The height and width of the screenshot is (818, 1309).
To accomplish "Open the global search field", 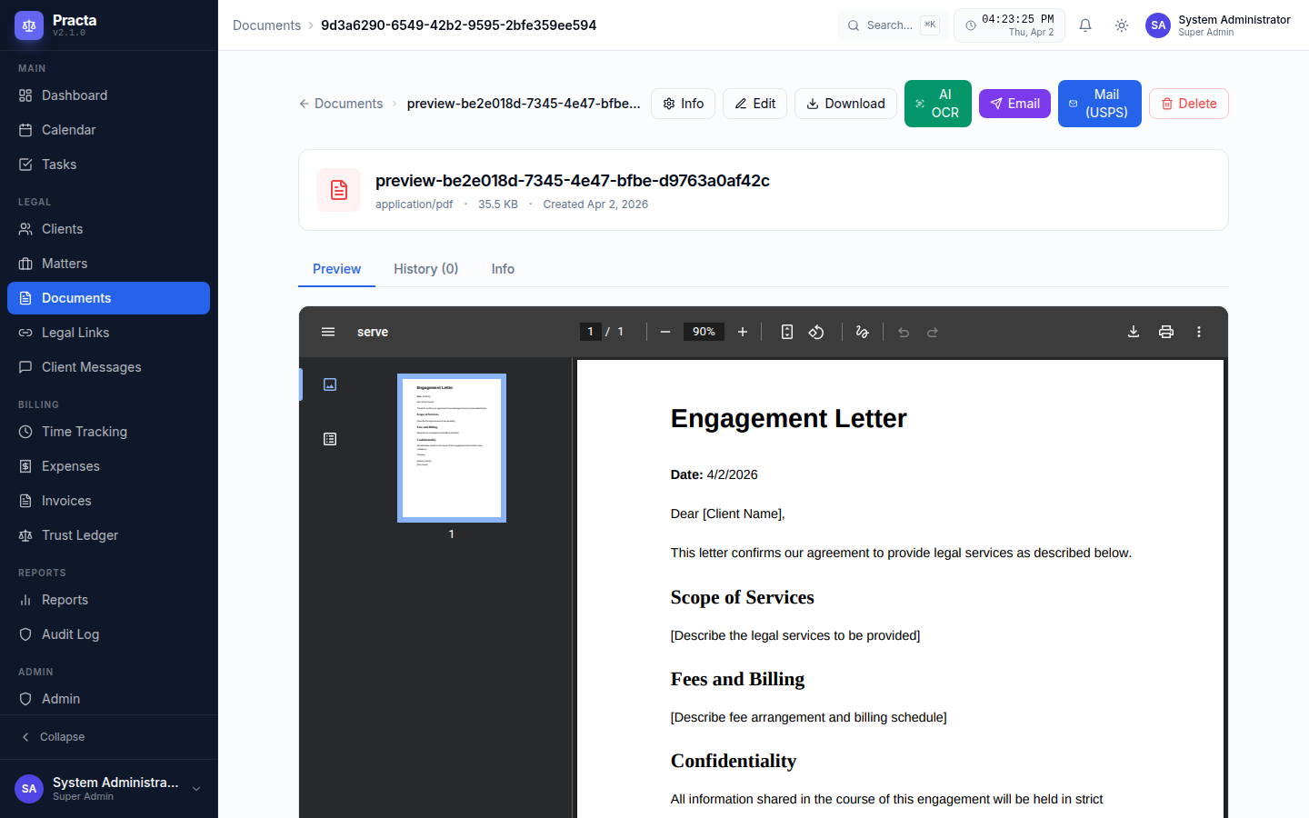I will click(892, 25).
